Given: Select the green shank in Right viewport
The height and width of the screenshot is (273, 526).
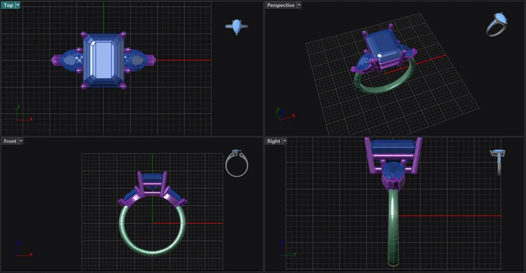Looking at the screenshot, I should 394,227.
